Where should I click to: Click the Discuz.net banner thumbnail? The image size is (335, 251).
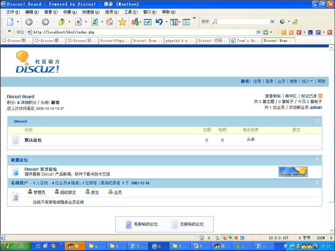pyautogui.click(x=293, y=172)
